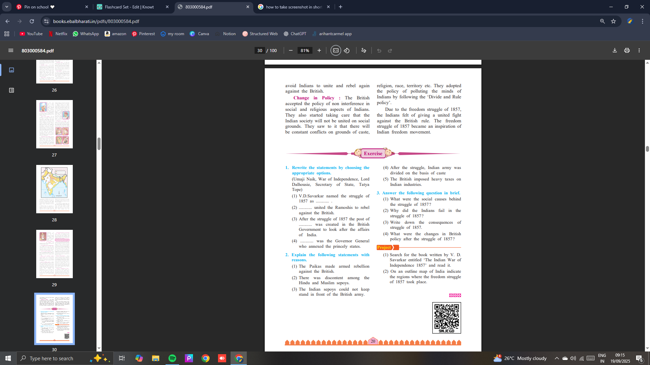Switch to thumbnails view in sidebar
This screenshot has width=650, height=365.
[12, 70]
